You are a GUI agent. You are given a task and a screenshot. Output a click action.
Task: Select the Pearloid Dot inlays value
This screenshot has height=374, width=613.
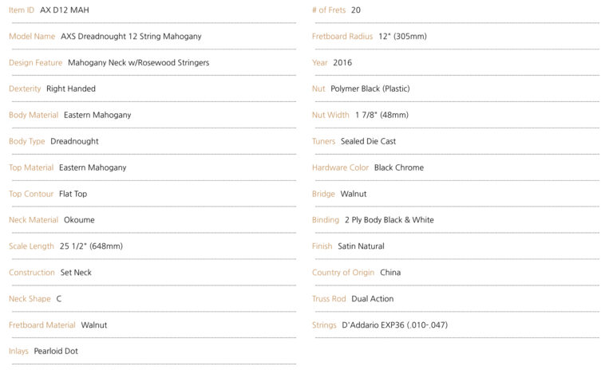pyautogui.click(x=56, y=351)
